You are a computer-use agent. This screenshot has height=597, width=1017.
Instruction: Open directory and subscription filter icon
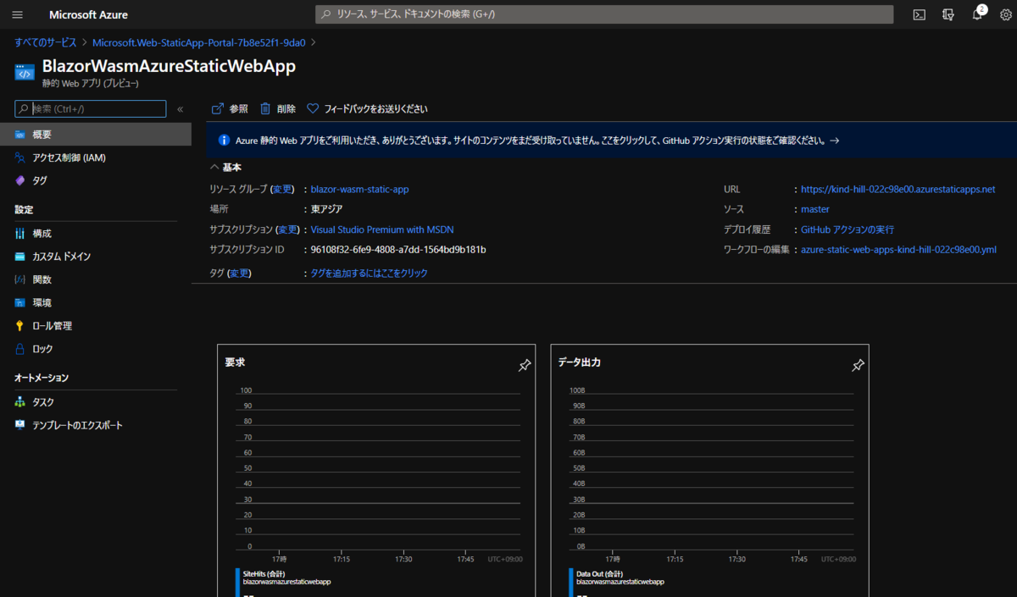pos(948,14)
